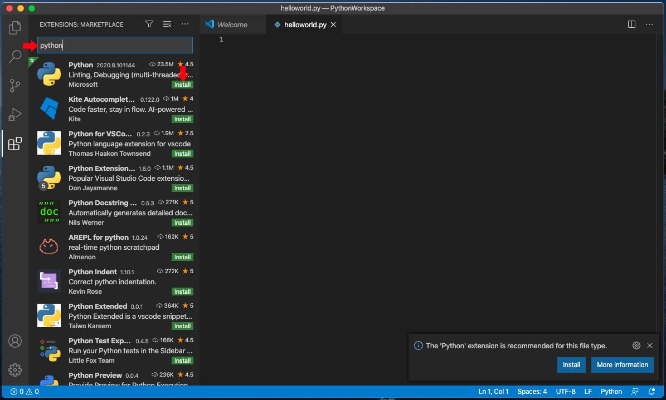Image resolution: width=666 pixels, height=400 pixels.
Task: Install Python for VSCode by Thomas Haakon Townsend
Action: coord(183,154)
